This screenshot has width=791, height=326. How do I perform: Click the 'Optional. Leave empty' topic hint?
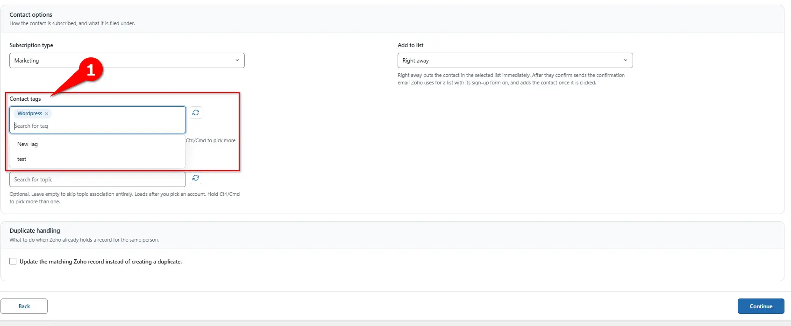pos(125,198)
